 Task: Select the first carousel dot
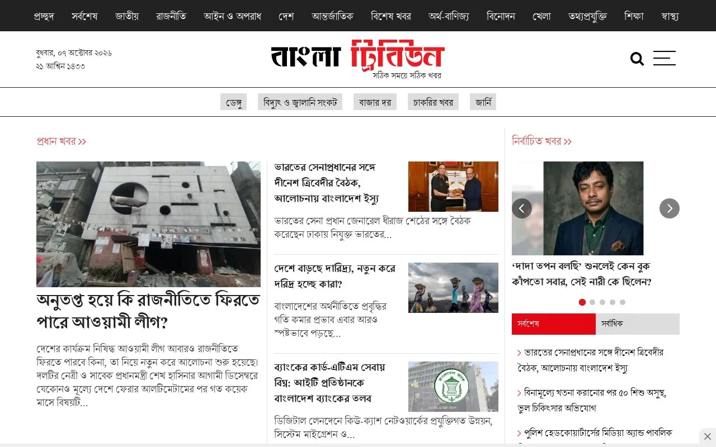tap(582, 302)
